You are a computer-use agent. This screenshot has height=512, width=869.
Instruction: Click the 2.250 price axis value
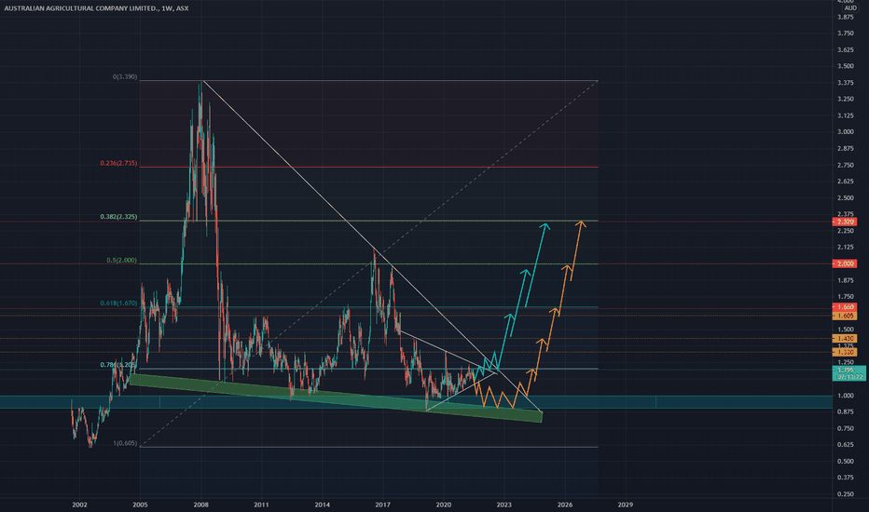click(x=845, y=232)
